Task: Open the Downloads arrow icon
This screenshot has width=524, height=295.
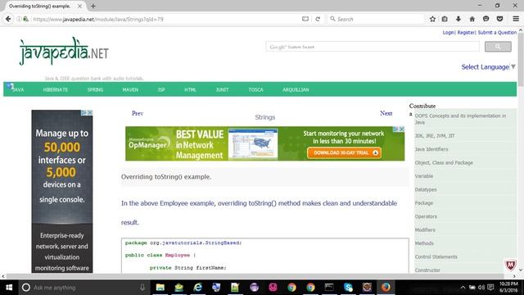Action: click(458, 19)
